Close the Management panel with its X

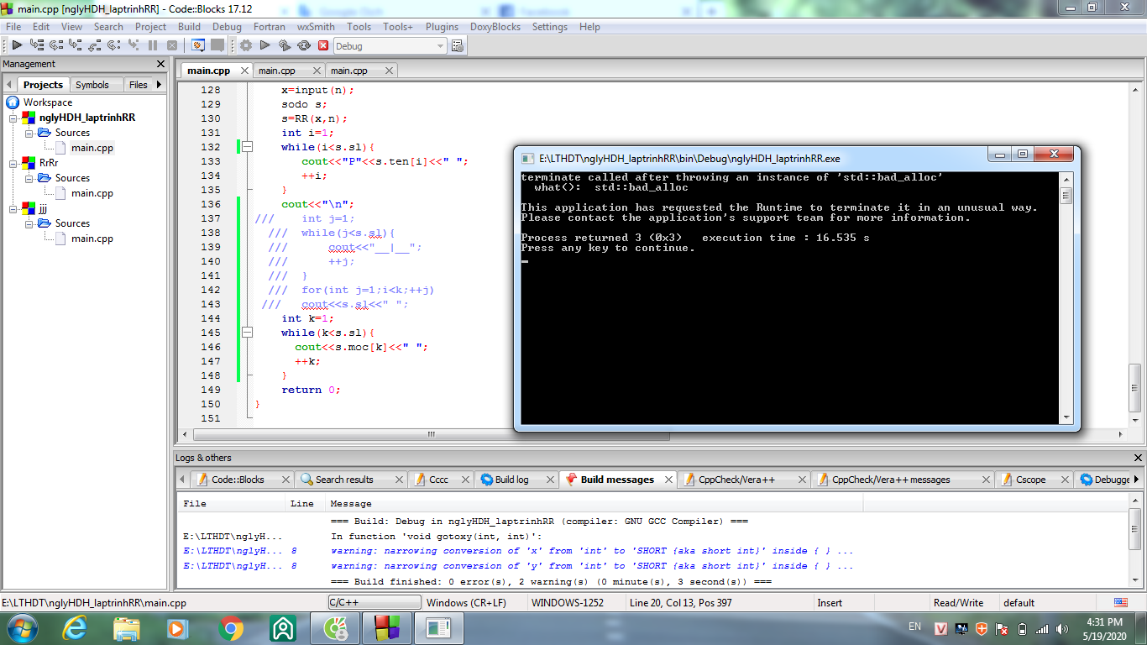pyautogui.click(x=160, y=64)
